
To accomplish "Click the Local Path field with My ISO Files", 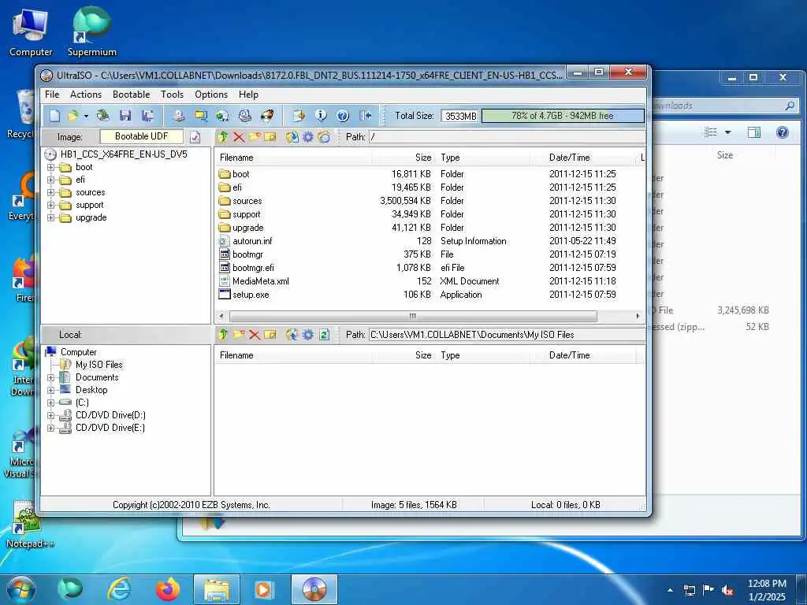I will 507,335.
